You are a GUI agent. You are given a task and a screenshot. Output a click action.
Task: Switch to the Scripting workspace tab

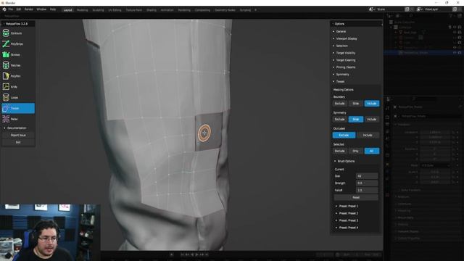pyautogui.click(x=245, y=10)
